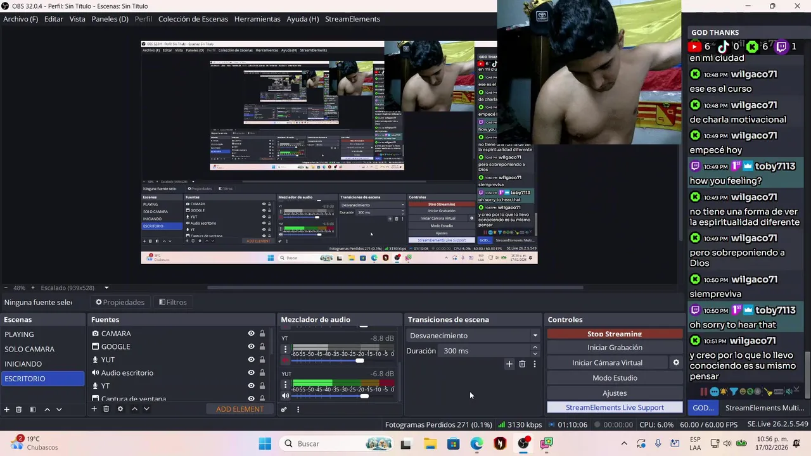The height and width of the screenshot is (456, 811).
Task: Click the YT volume slider handle
Action: (360, 360)
